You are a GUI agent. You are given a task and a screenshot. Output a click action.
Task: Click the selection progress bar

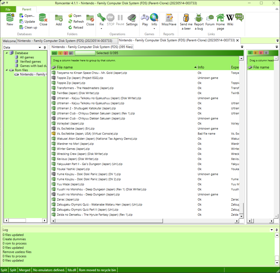click(85, 53)
